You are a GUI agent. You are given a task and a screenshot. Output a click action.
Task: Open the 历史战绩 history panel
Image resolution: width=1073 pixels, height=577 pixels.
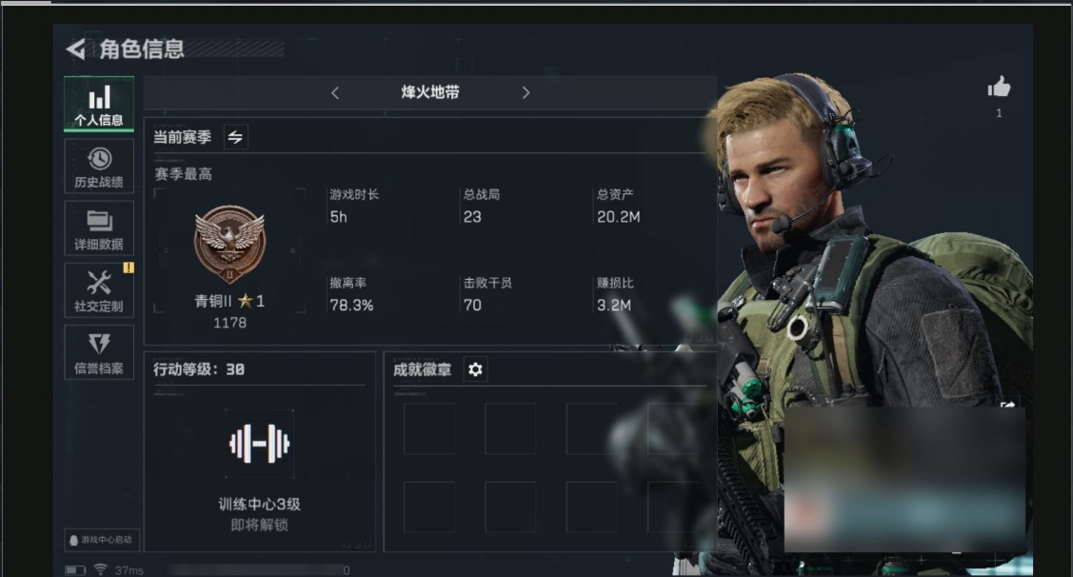point(99,167)
